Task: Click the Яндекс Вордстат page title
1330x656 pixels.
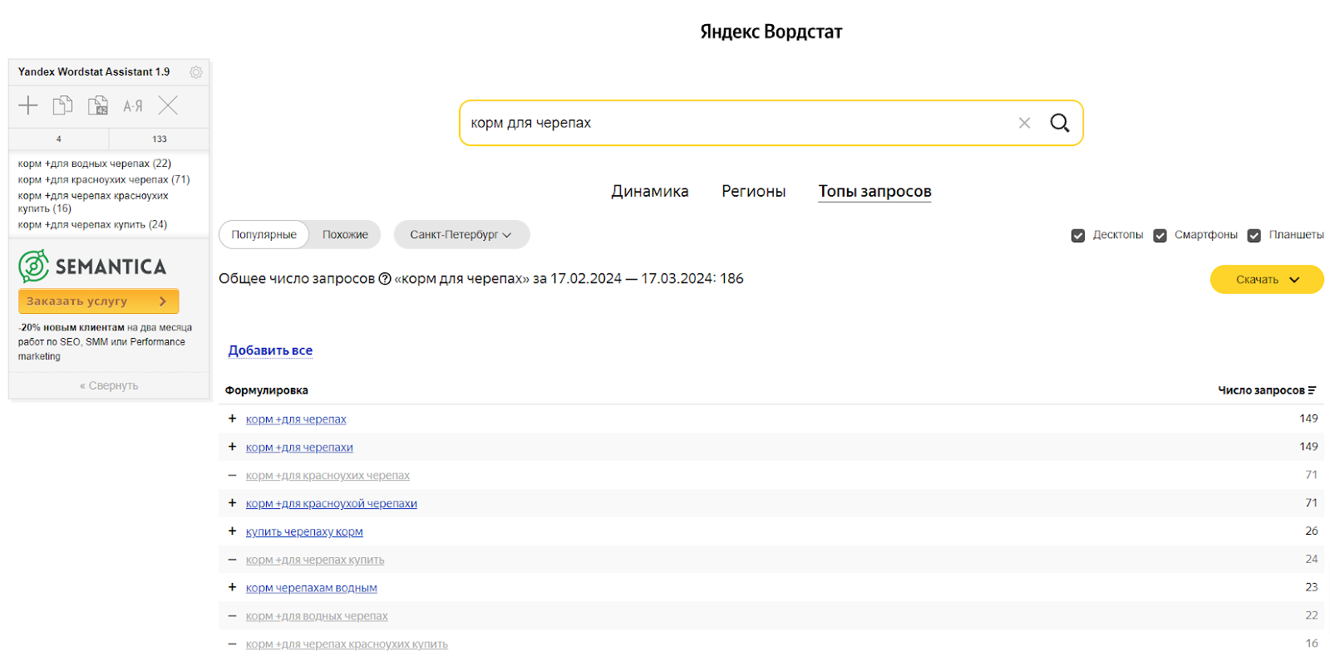Action: click(771, 32)
